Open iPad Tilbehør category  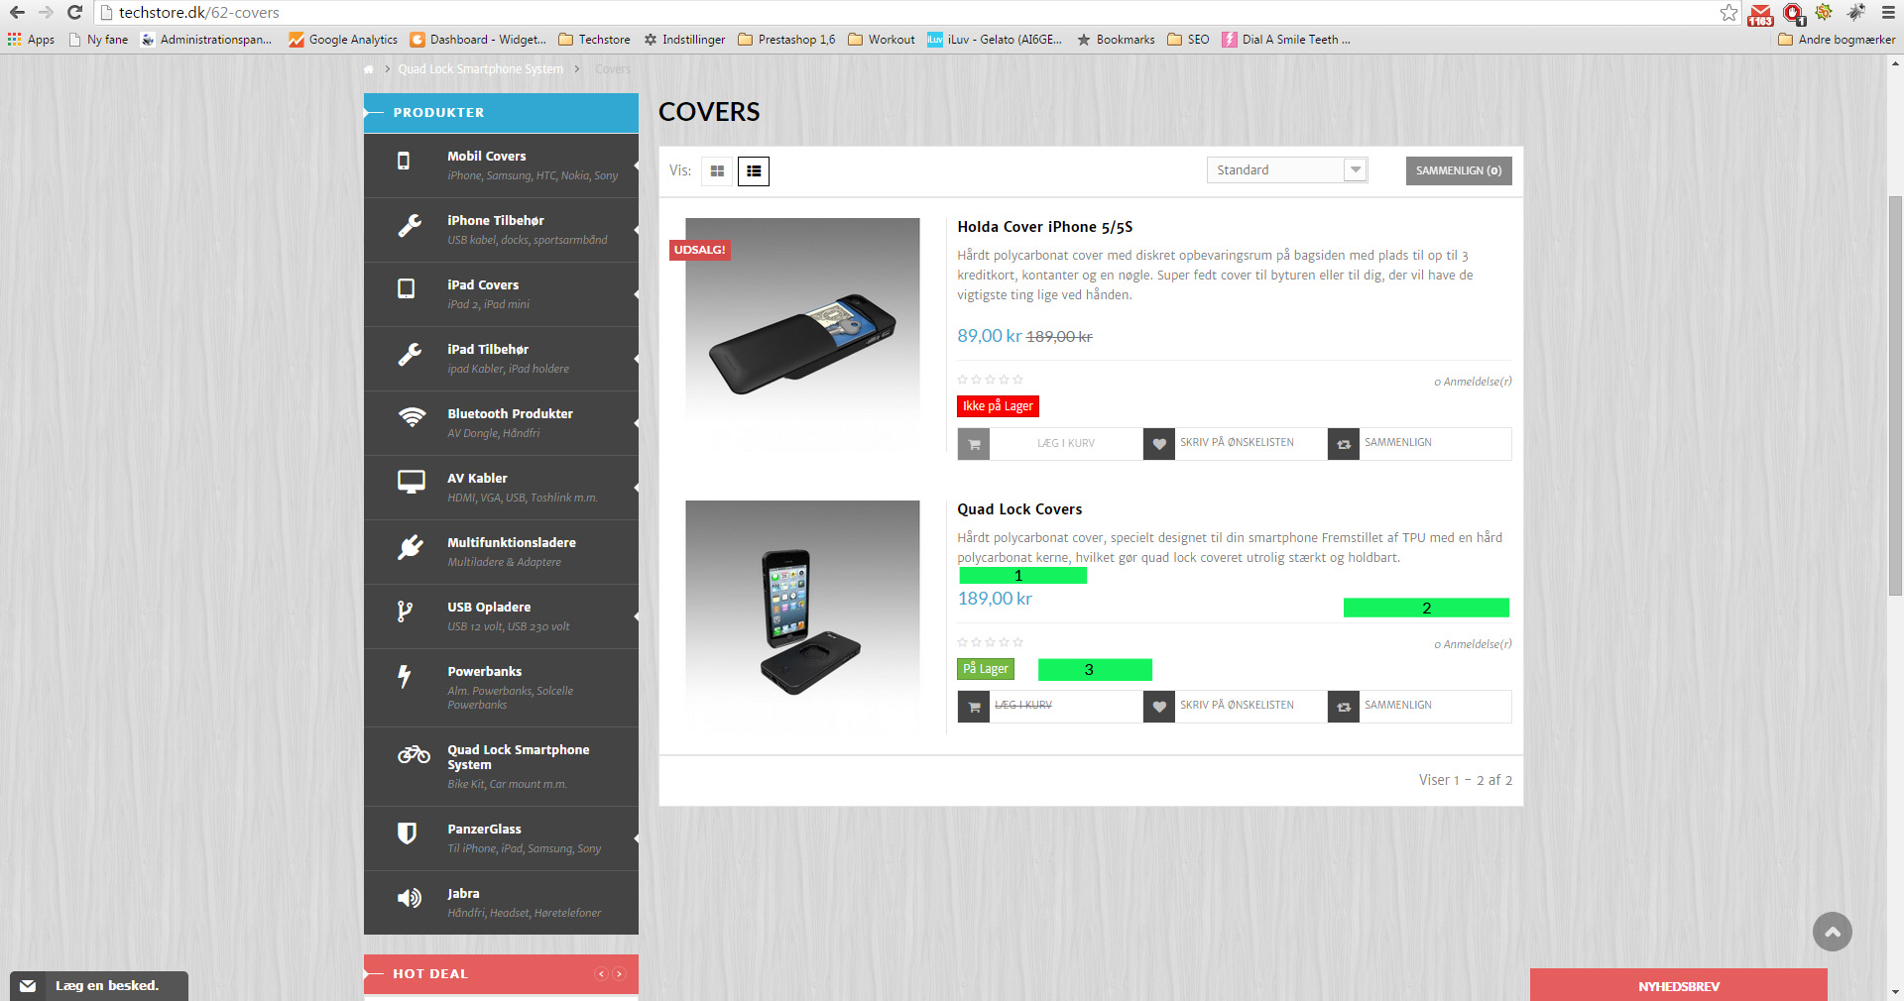coord(501,359)
